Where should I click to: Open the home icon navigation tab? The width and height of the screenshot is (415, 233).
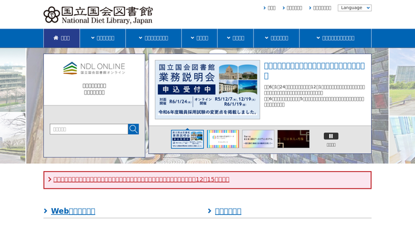point(61,38)
